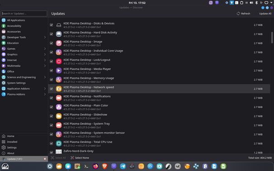Click the Update All button
The height and width of the screenshot is (171, 274).
pyautogui.click(x=265, y=14)
